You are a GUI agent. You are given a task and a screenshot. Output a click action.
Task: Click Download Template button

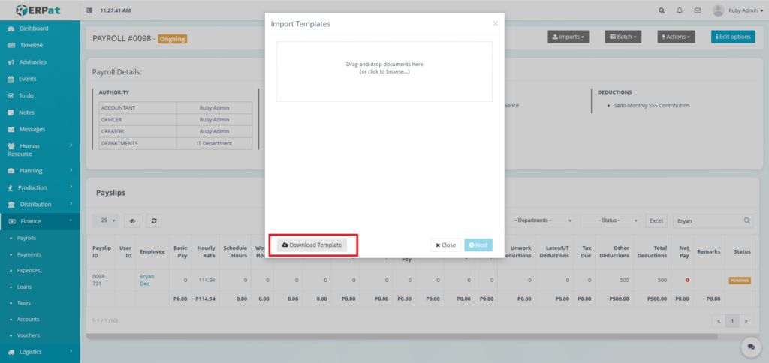[x=312, y=245]
